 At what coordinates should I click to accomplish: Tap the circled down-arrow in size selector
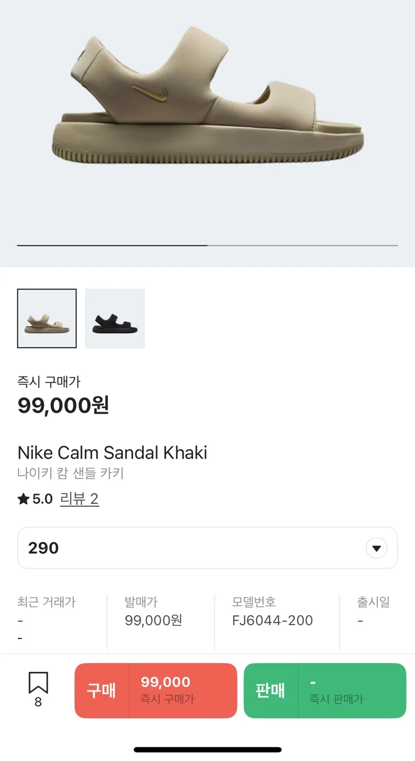pos(376,548)
